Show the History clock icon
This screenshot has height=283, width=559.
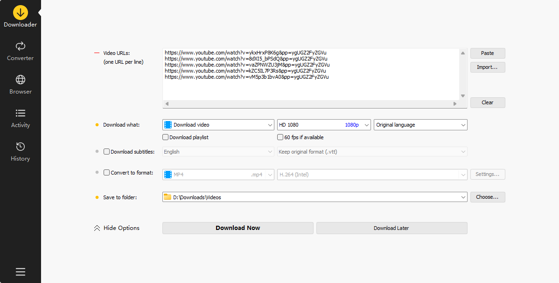[21, 147]
